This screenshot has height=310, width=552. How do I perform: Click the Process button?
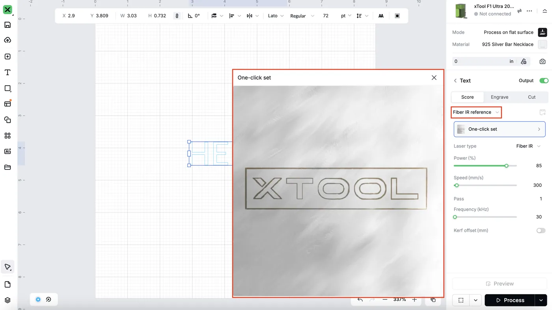click(x=510, y=300)
